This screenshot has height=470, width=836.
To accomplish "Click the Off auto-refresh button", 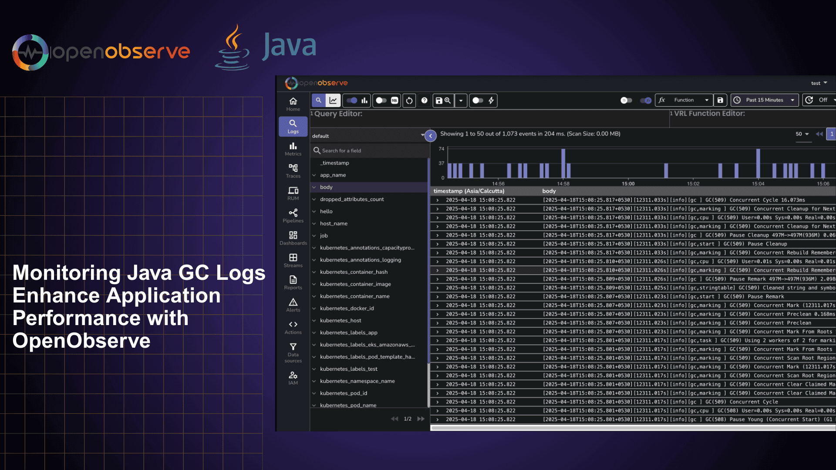I will pos(822,100).
